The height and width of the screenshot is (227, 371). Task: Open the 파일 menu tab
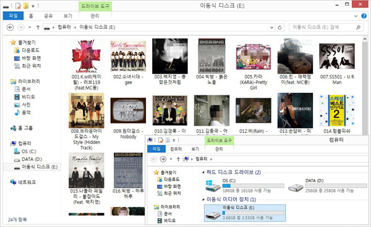[x=13, y=16]
